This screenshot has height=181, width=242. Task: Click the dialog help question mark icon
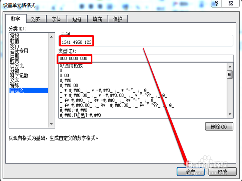coord(216,4)
